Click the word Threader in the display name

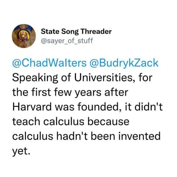[x=96, y=31]
